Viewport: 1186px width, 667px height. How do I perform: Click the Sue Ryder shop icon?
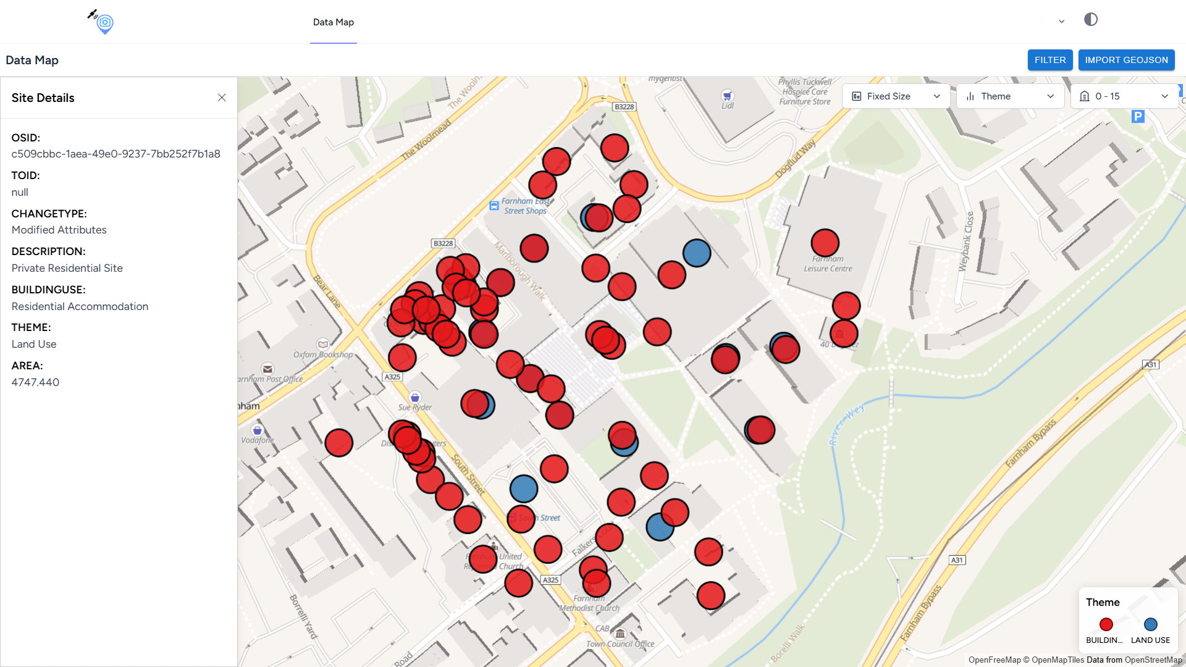coord(415,397)
